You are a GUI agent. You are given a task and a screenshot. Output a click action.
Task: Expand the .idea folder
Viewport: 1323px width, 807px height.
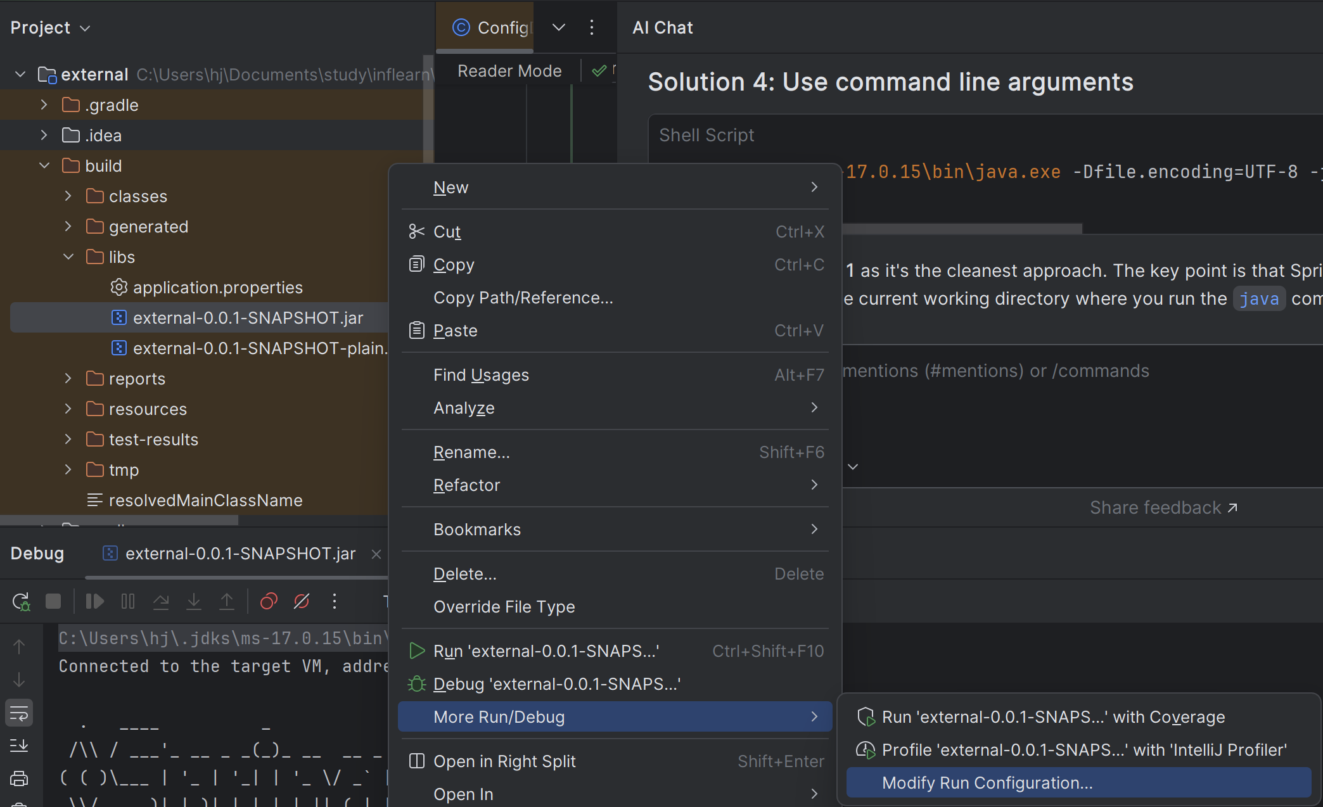pyautogui.click(x=44, y=136)
